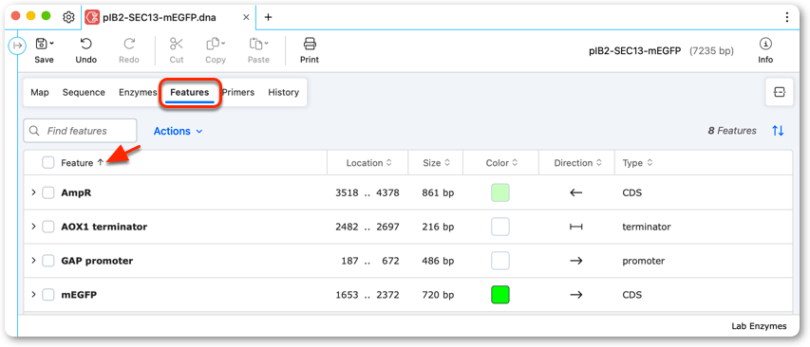810x347 pixels.
Task: Expand the AOX1 terminator row
Action: click(x=33, y=227)
